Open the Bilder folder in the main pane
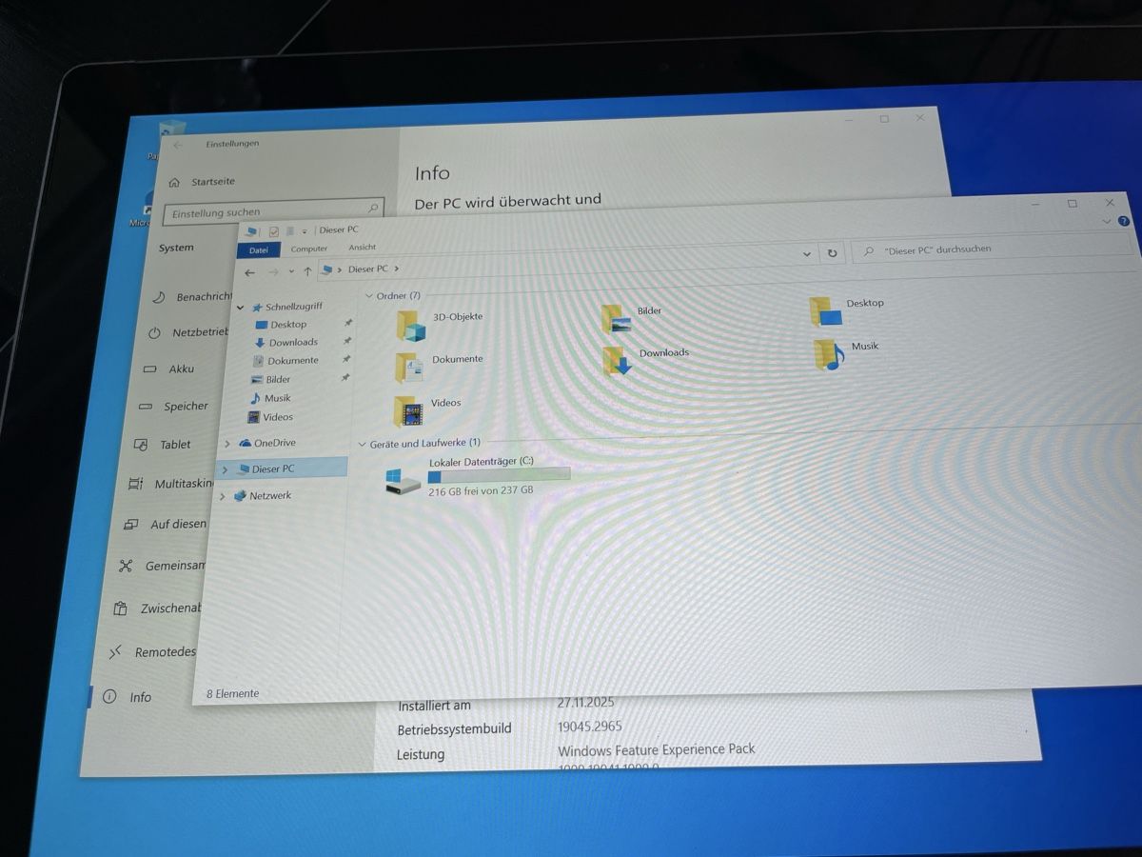The height and width of the screenshot is (857, 1142). coord(632,317)
